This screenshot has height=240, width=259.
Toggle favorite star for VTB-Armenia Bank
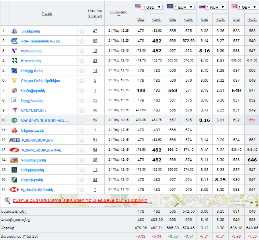82,41
